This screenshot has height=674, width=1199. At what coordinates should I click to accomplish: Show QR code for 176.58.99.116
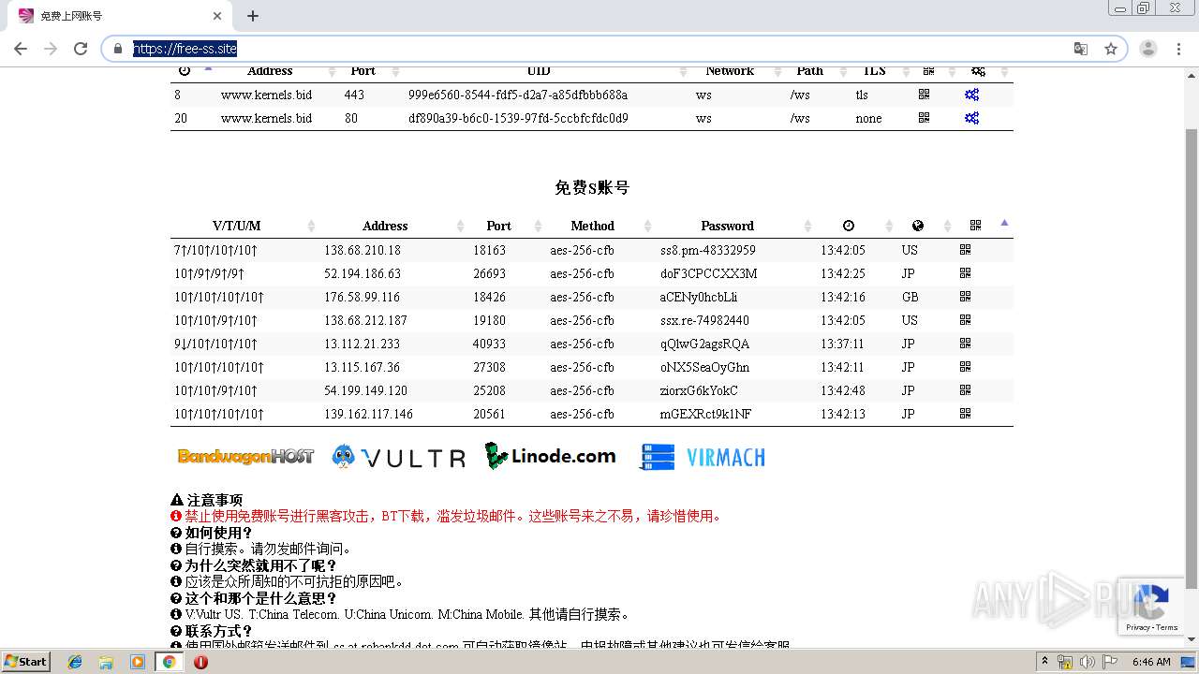[965, 297]
